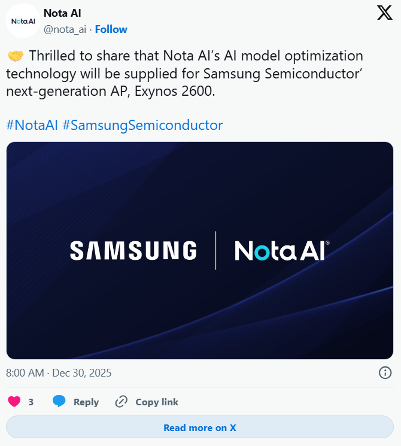Viewport: 401px width, 446px height.
Task: Open the #SamsungSemiconductor hashtag link
Action: (142, 125)
